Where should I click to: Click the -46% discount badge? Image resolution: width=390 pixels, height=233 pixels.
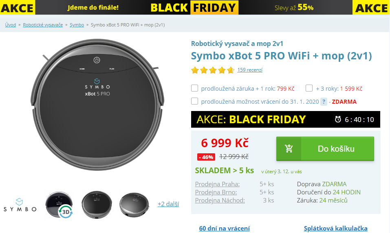pos(206,157)
